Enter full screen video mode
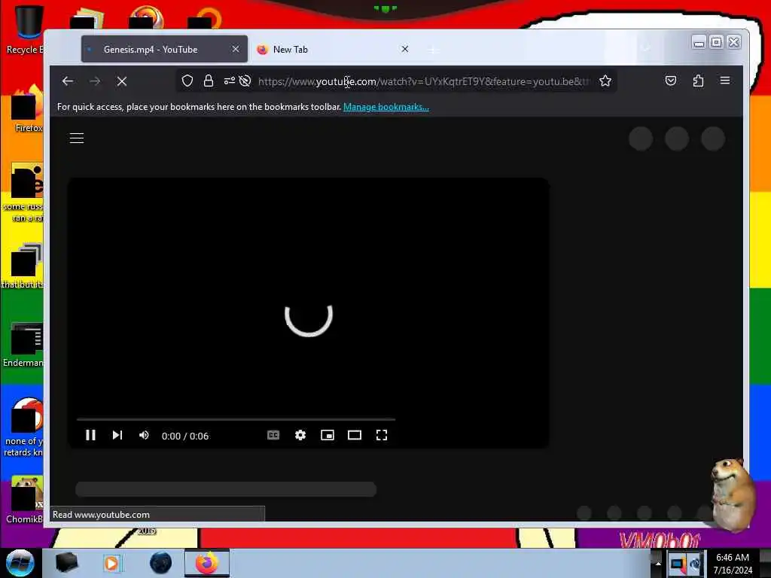Screen dimensions: 771x578 tap(382, 435)
